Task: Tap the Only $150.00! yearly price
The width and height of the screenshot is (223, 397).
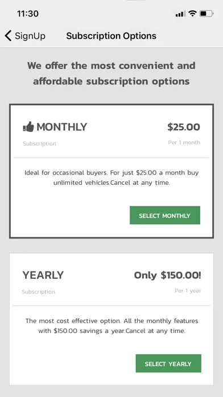Action: [167, 275]
